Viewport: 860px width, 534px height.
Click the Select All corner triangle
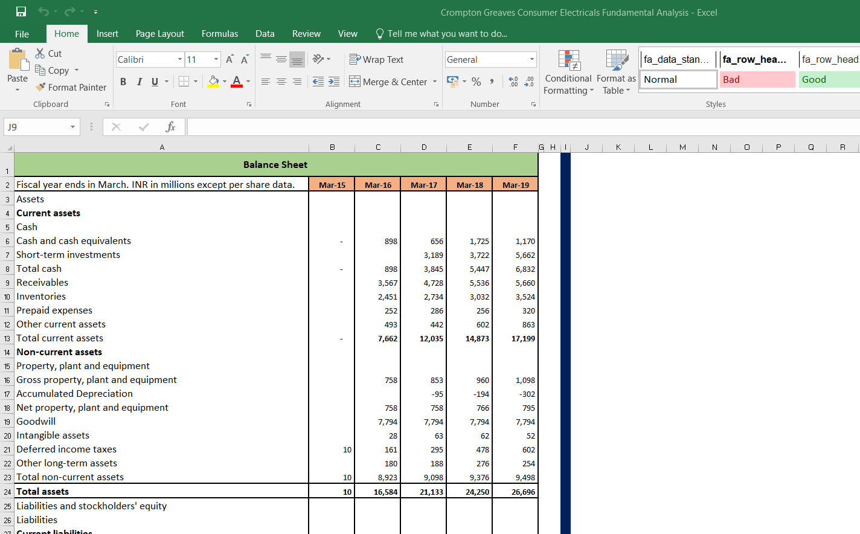pyautogui.click(x=9, y=147)
